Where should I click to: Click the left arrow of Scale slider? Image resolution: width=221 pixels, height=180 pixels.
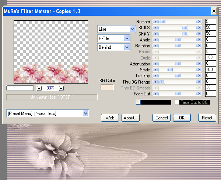(x=155, y=70)
